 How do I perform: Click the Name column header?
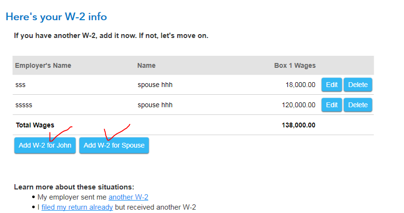146,65
